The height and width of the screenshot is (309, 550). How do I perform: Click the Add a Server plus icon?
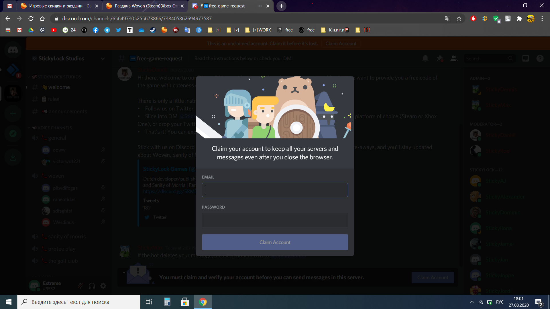[13, 114]
